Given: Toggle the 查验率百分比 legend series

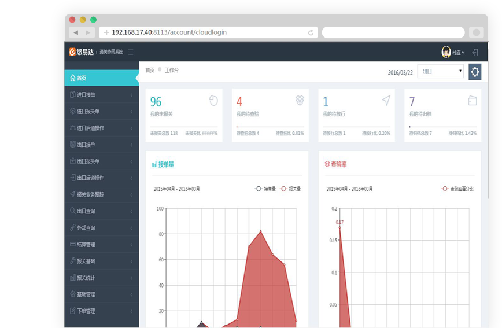Looking at the screenshot, I should 457,189.
